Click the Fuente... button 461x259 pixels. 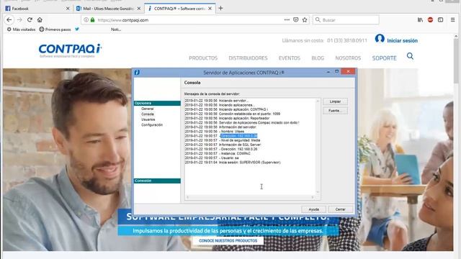pyautogui.click(x=335, y=110)
